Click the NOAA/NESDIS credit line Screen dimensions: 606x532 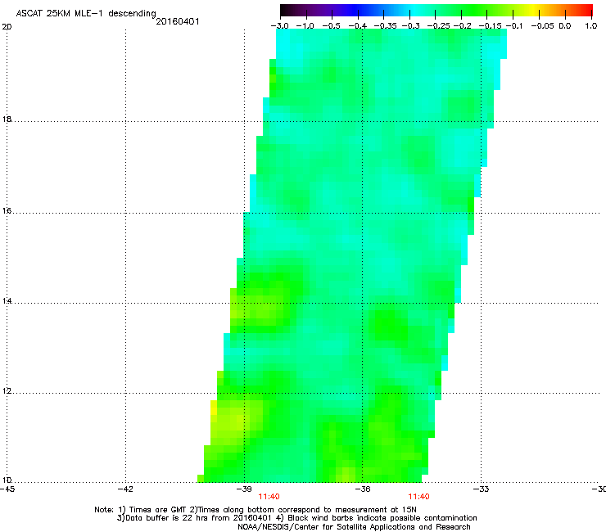point(354,527)
